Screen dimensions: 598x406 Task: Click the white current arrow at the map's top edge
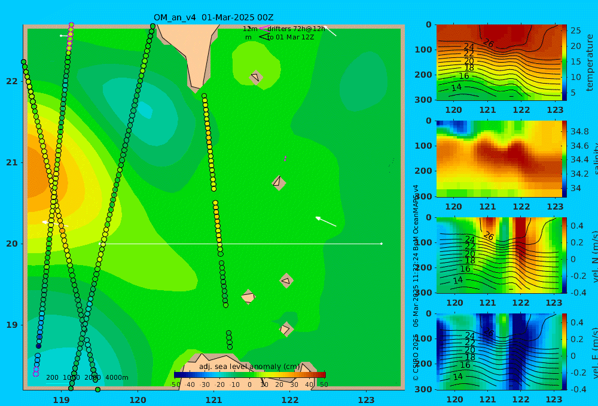(330, 31)
